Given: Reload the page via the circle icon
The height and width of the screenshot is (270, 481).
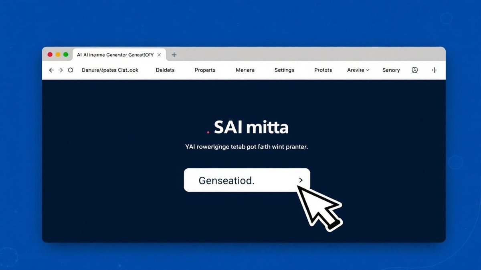Looking at the screenshot, I should tap(71, 70).
